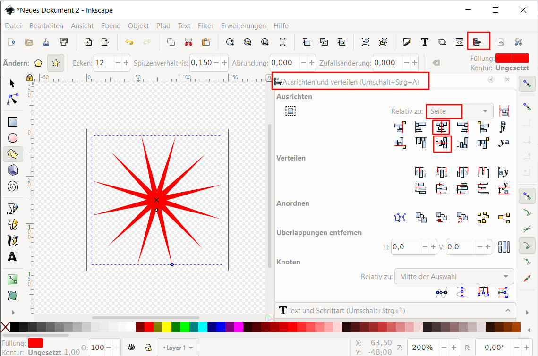Select the calligraphy tool
This screenshot has height=356, width=538.
13,241
